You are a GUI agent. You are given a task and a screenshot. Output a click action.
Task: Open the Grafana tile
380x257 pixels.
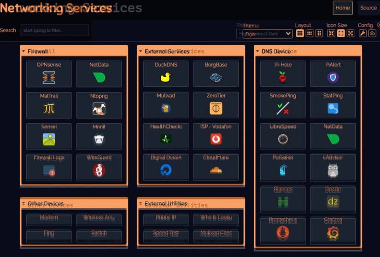(x=333, y=230)
